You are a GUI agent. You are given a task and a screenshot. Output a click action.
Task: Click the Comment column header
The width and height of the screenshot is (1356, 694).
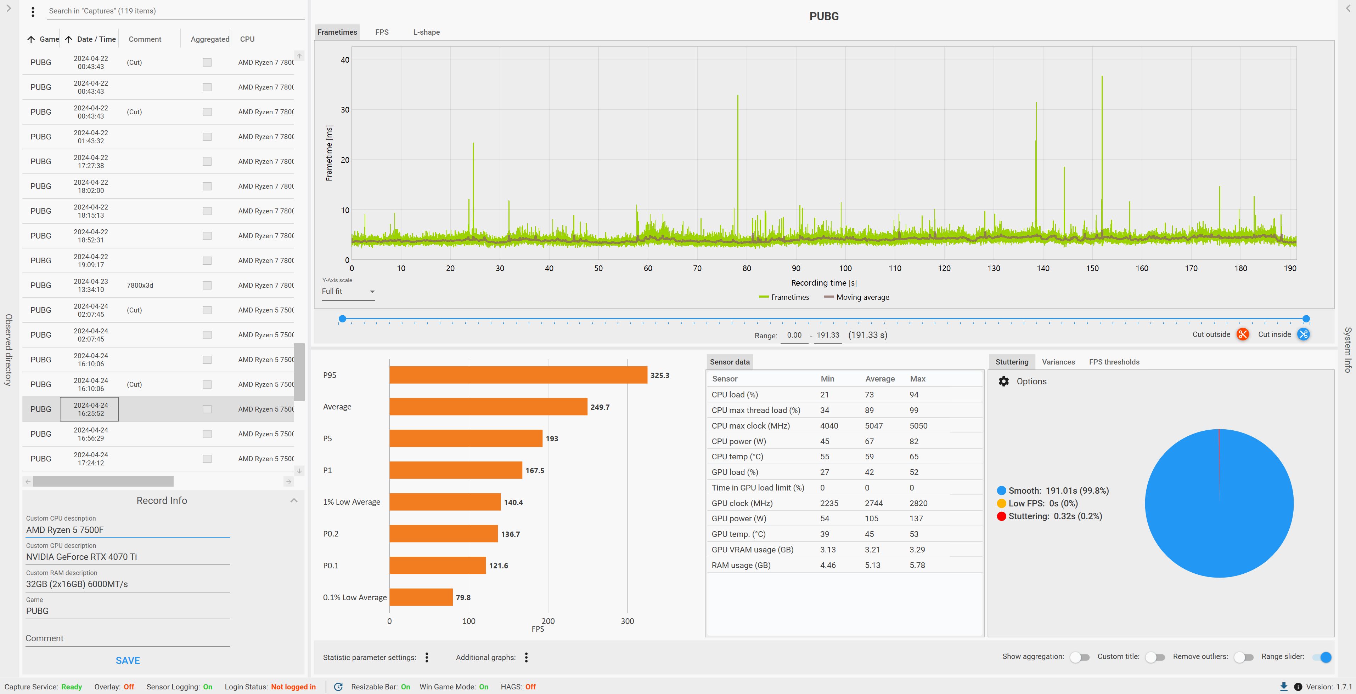coord(145,39)
